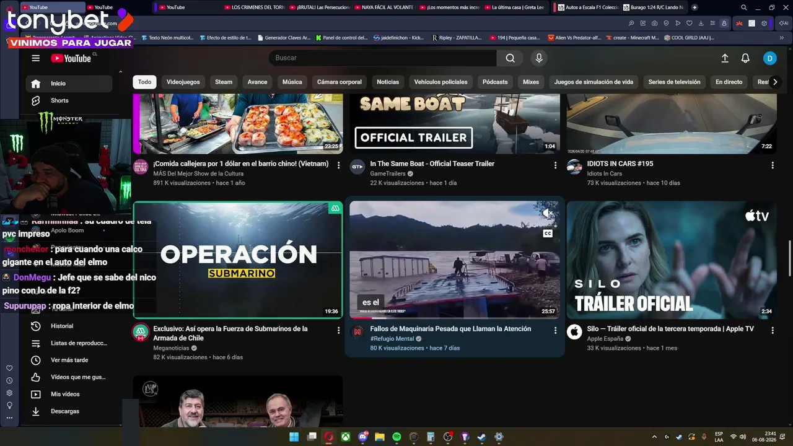Viewport: 793px width, 446px height.
Task: Open Ver más tarde in sidebar
Action: 69,360
